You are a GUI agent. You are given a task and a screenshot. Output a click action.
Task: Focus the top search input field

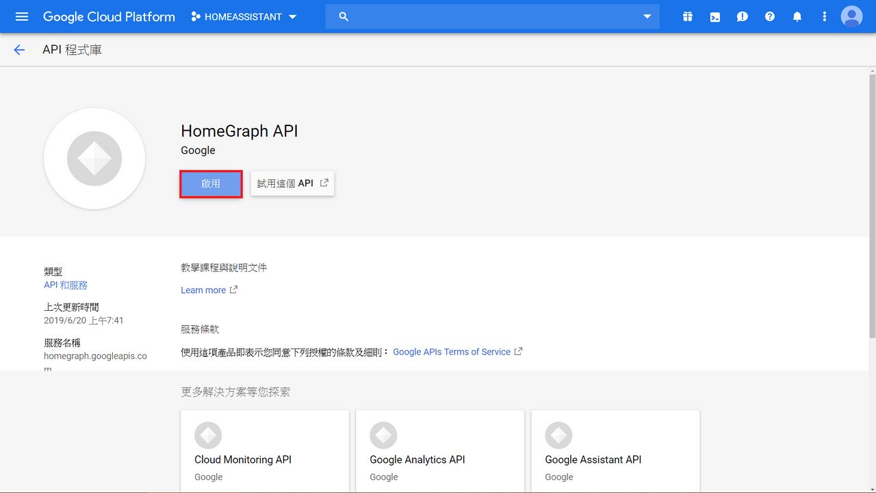coord(493,16)
